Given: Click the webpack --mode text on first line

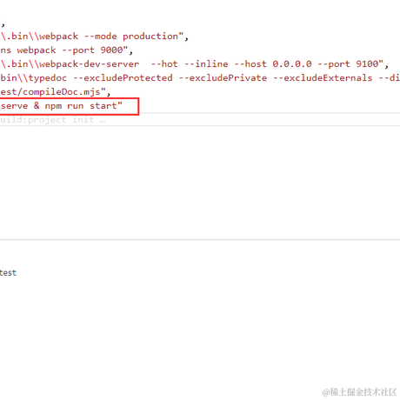Looking at the screenshot, I should 78,37.
